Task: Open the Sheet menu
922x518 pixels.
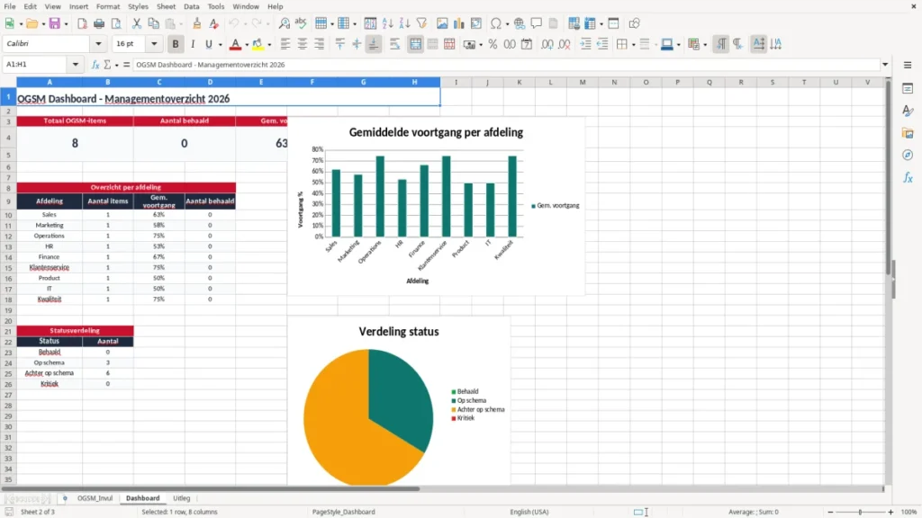Action: pos(166,6)
